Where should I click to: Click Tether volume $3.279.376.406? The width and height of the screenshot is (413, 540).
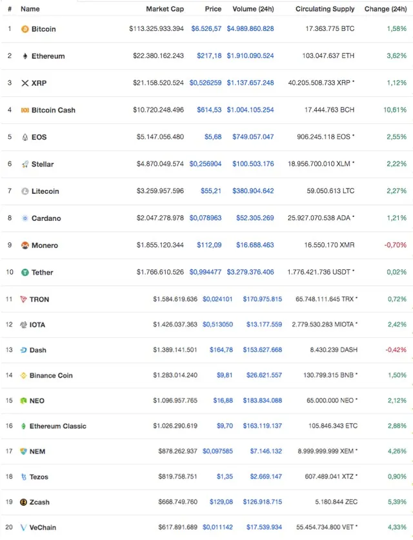click(x=250, y=272)
